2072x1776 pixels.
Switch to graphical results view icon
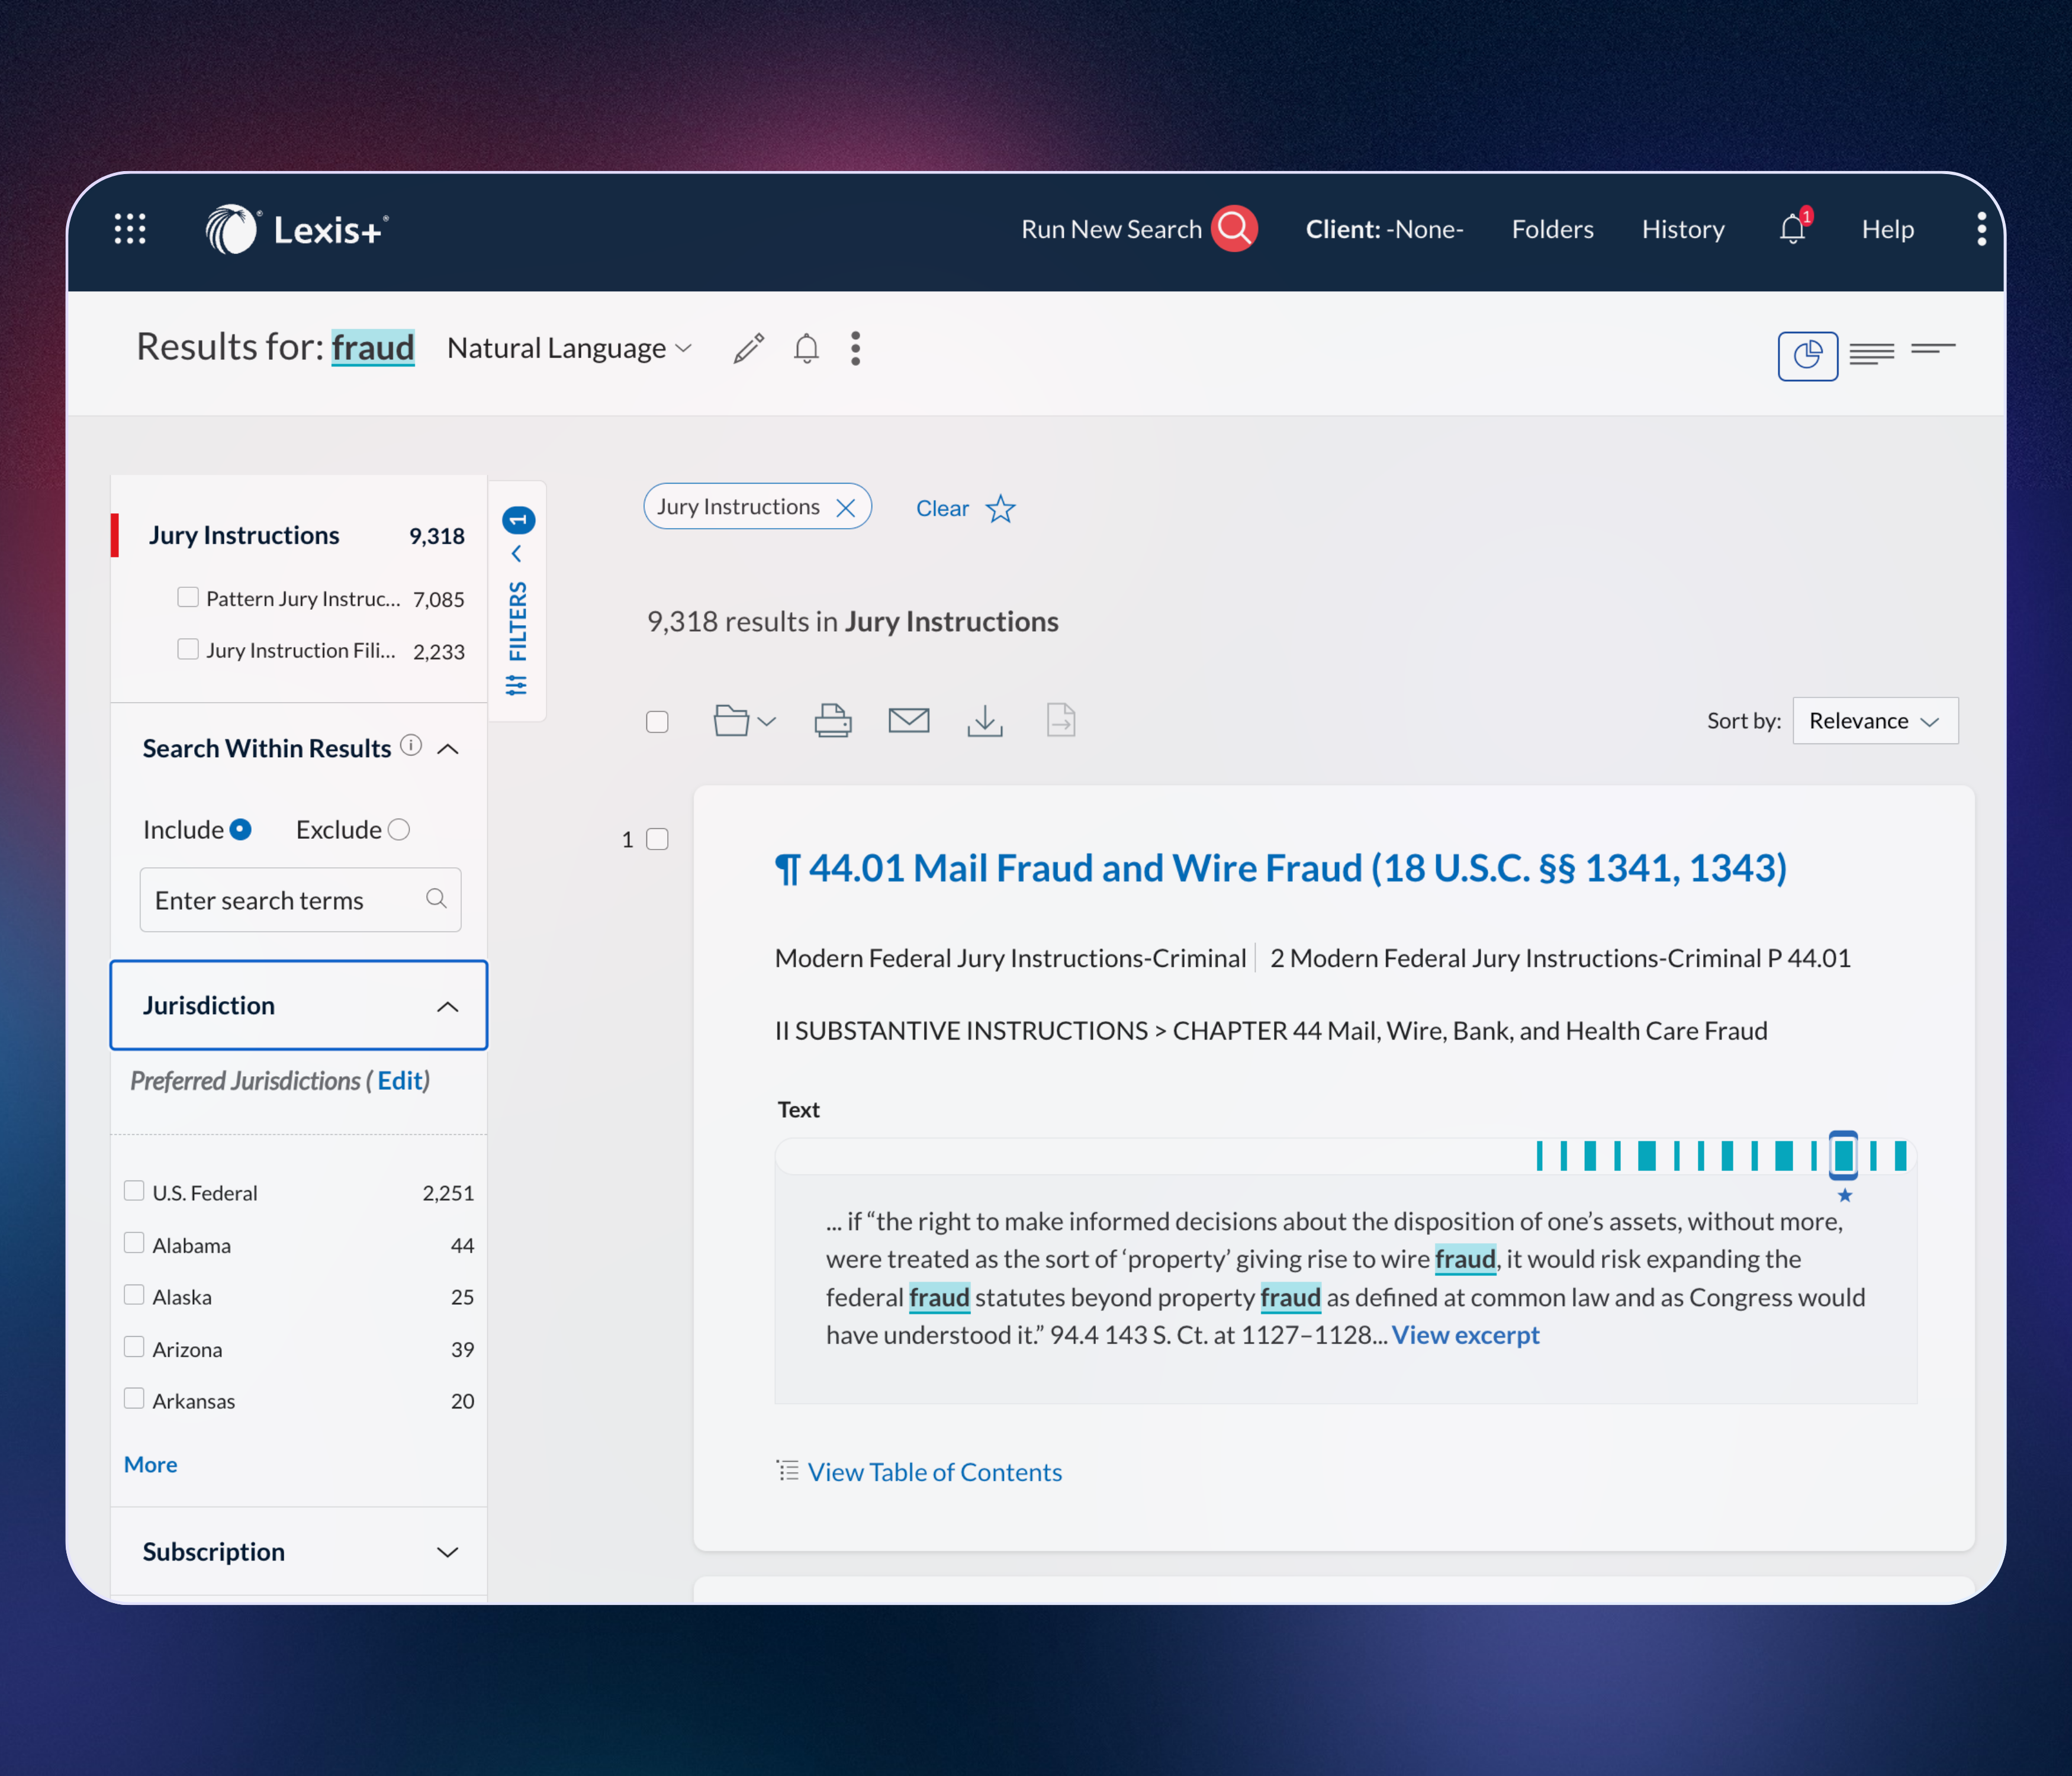[1808, 355]
